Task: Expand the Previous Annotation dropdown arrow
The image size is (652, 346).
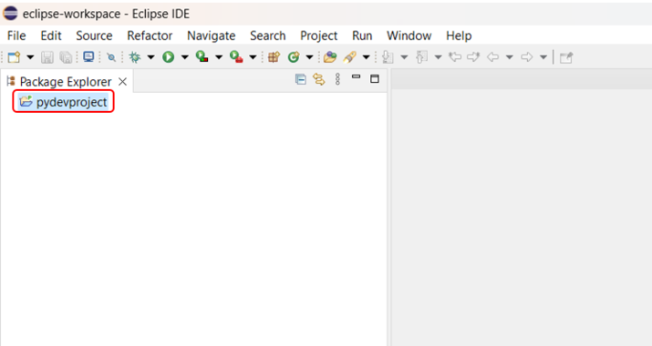Action: click(x=439, y=56)
